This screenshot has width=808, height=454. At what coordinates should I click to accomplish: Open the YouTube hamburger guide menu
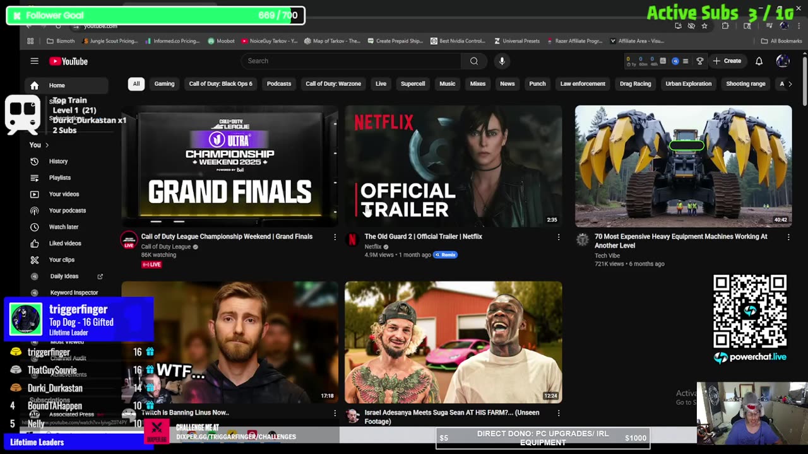[x=35, y=61]
